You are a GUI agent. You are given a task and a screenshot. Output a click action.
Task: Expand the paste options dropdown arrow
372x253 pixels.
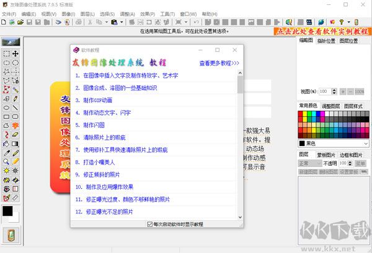(x=121, y=22)
